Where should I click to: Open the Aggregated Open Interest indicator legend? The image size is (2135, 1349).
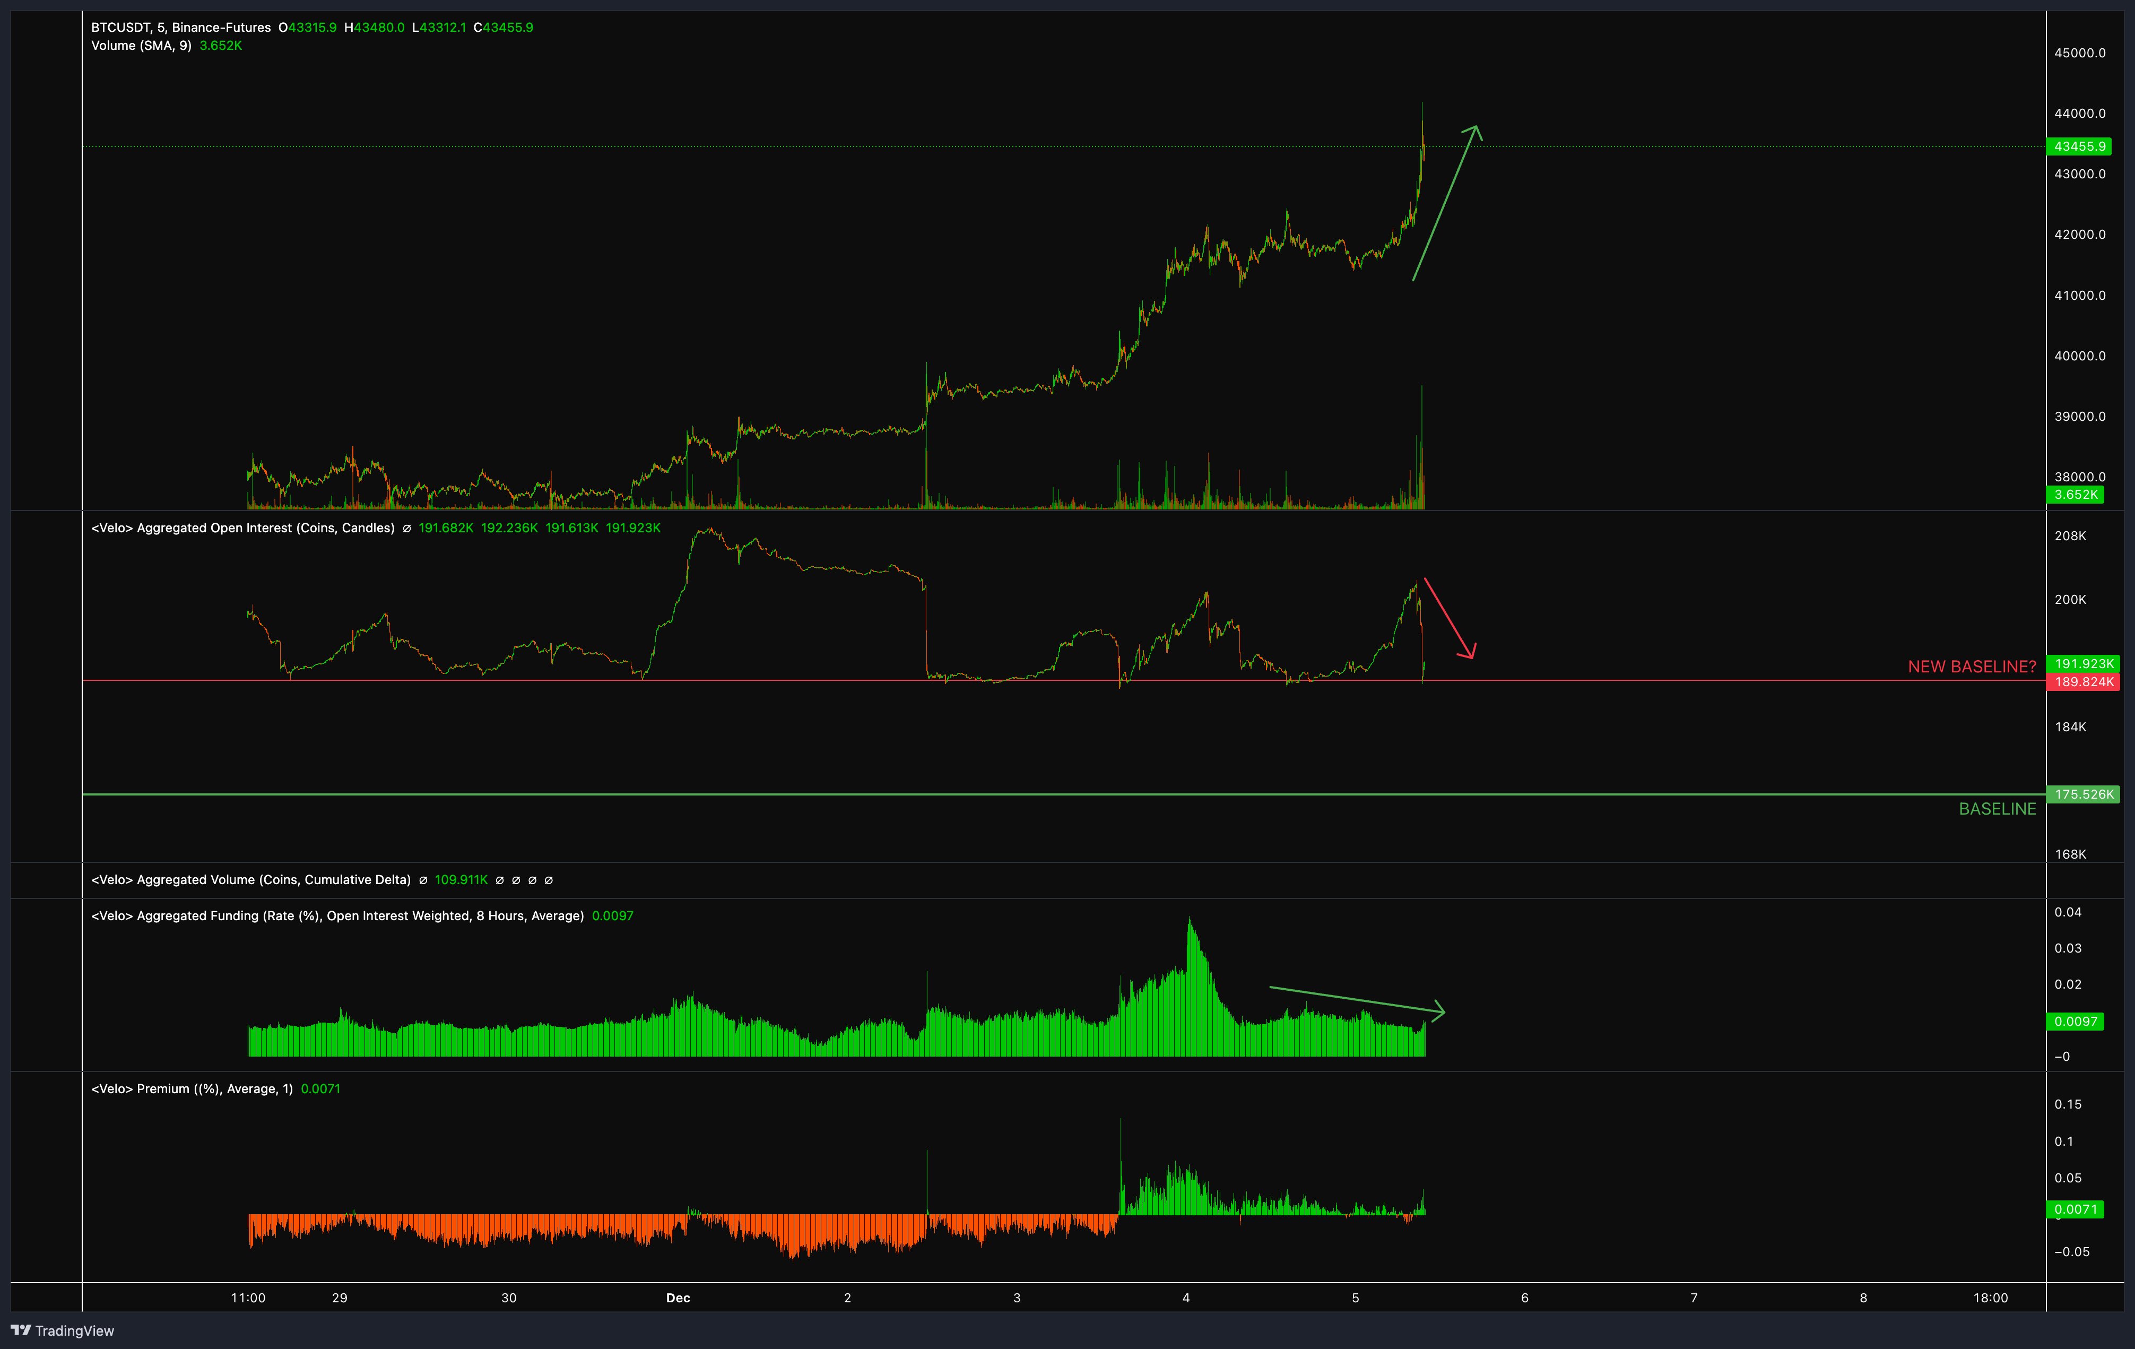point(243,529)
